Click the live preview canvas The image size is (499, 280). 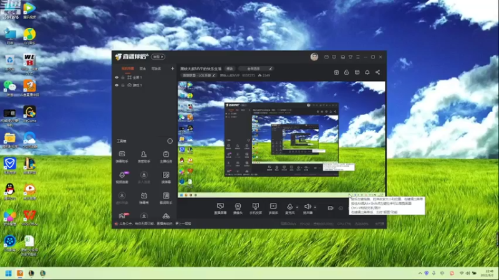coord(281,139)
